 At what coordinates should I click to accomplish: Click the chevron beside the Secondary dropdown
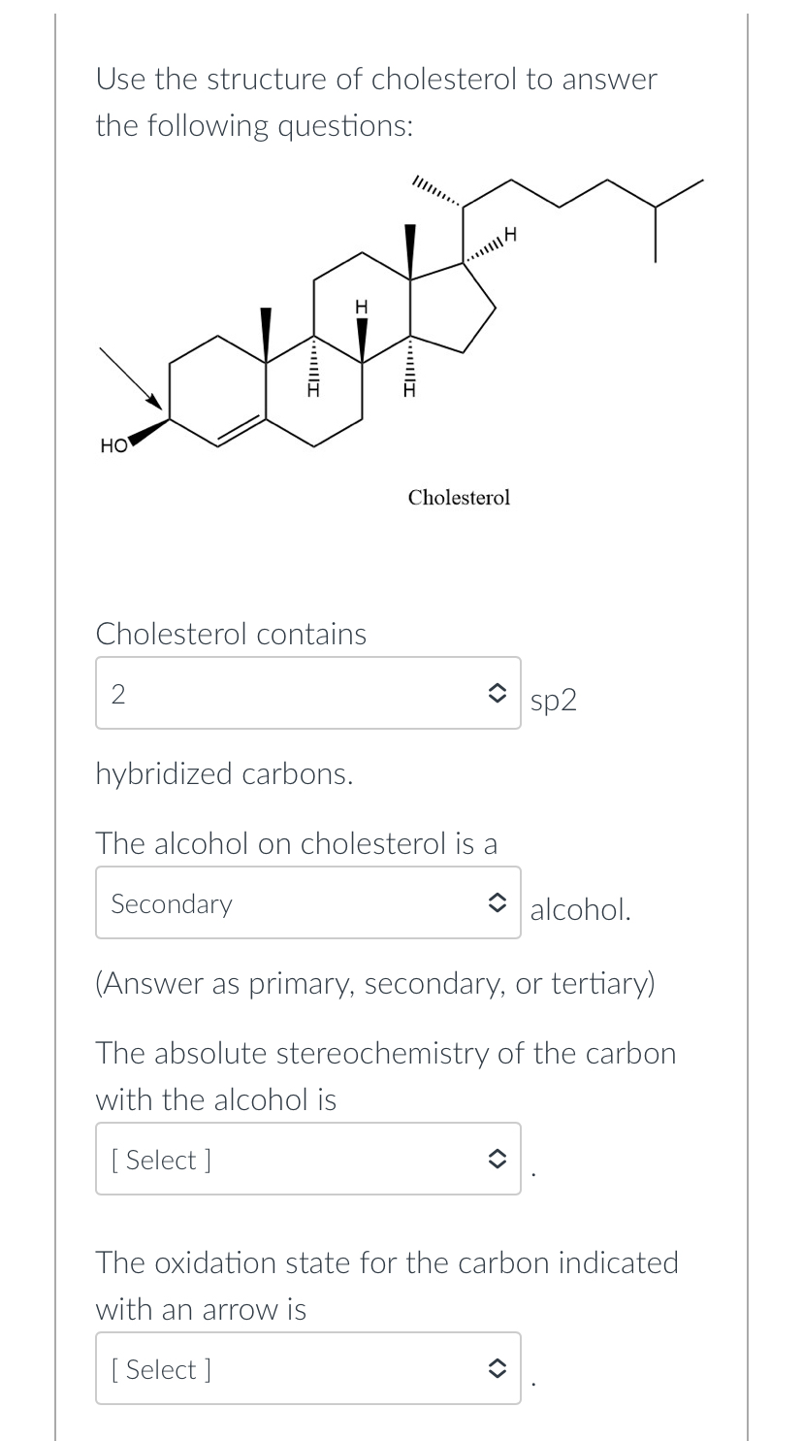tap(498, 902)
